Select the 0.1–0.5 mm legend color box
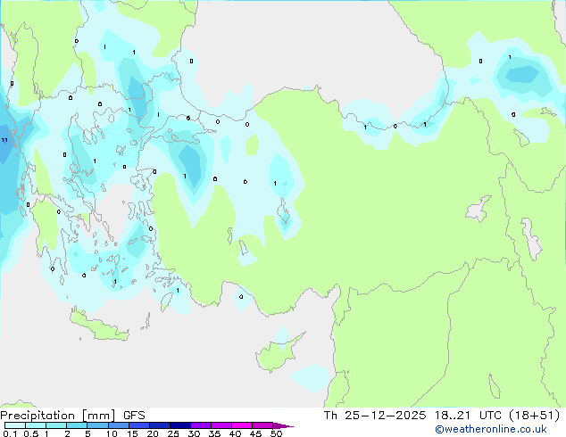566x437 pixels. 15,425
